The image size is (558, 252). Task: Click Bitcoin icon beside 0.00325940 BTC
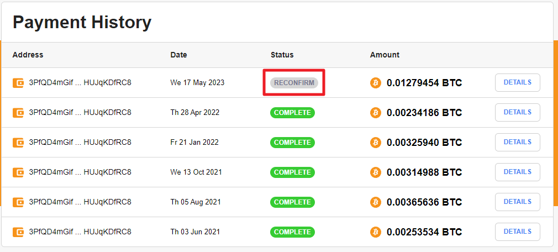pos(376,143)
